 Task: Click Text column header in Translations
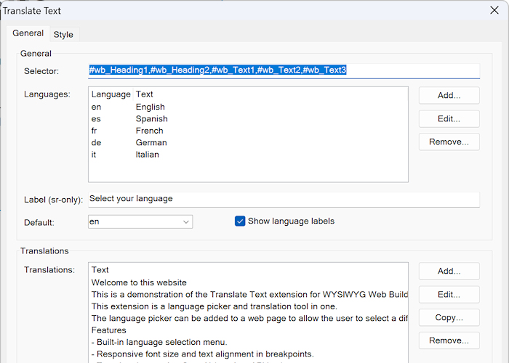coord(248,269)
